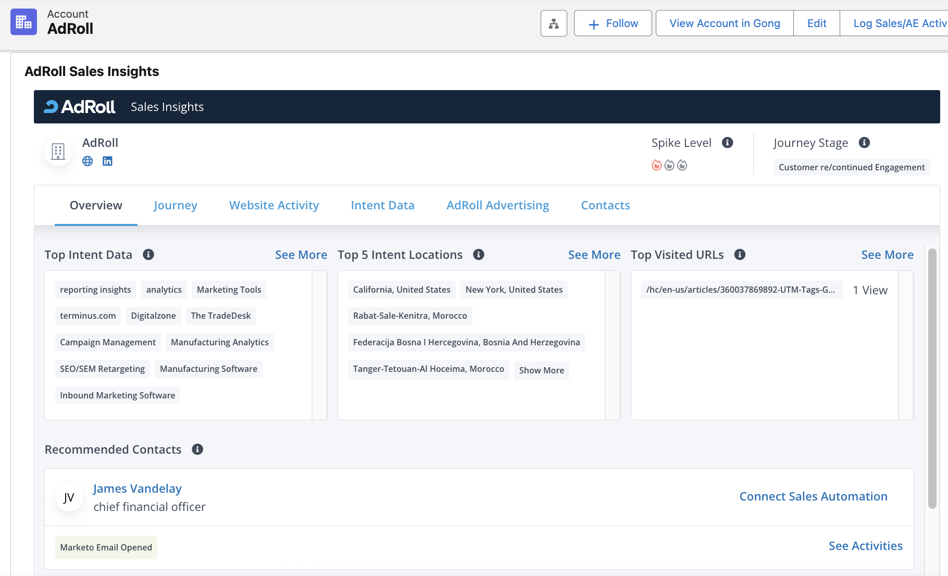Click 'The TradeDesk' intent tag

[x=221, y=316]
